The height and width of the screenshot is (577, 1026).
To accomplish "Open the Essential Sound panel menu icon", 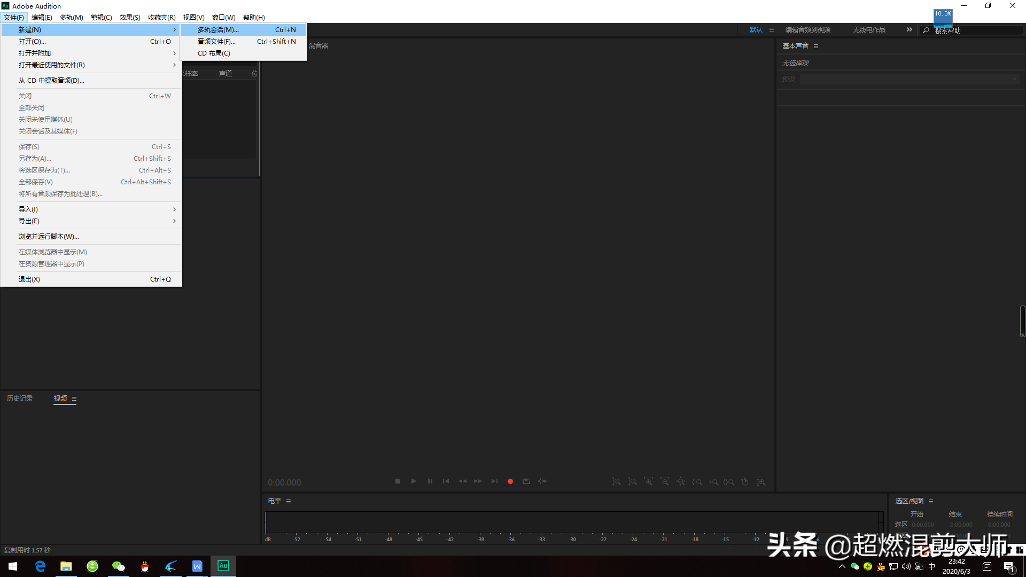I will click(816, 46).
